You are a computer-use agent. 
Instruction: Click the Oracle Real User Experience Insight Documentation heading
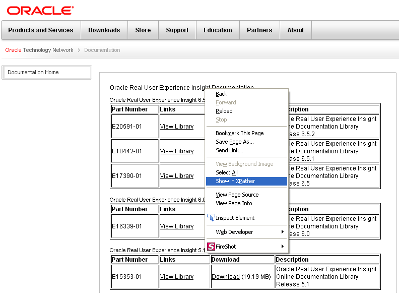[182, 88]
